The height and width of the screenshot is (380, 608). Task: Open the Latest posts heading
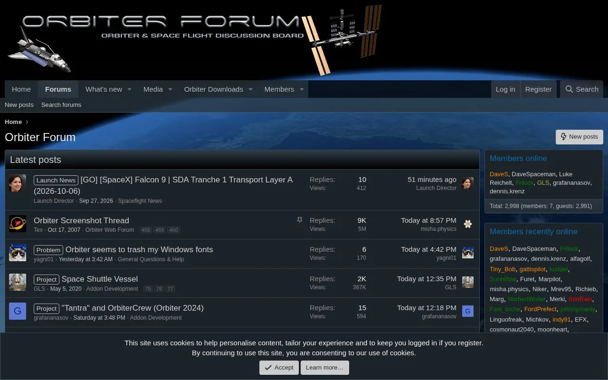[36, 160]
